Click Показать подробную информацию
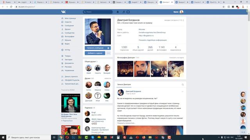250x140 pixels. [x=153, y=40]
